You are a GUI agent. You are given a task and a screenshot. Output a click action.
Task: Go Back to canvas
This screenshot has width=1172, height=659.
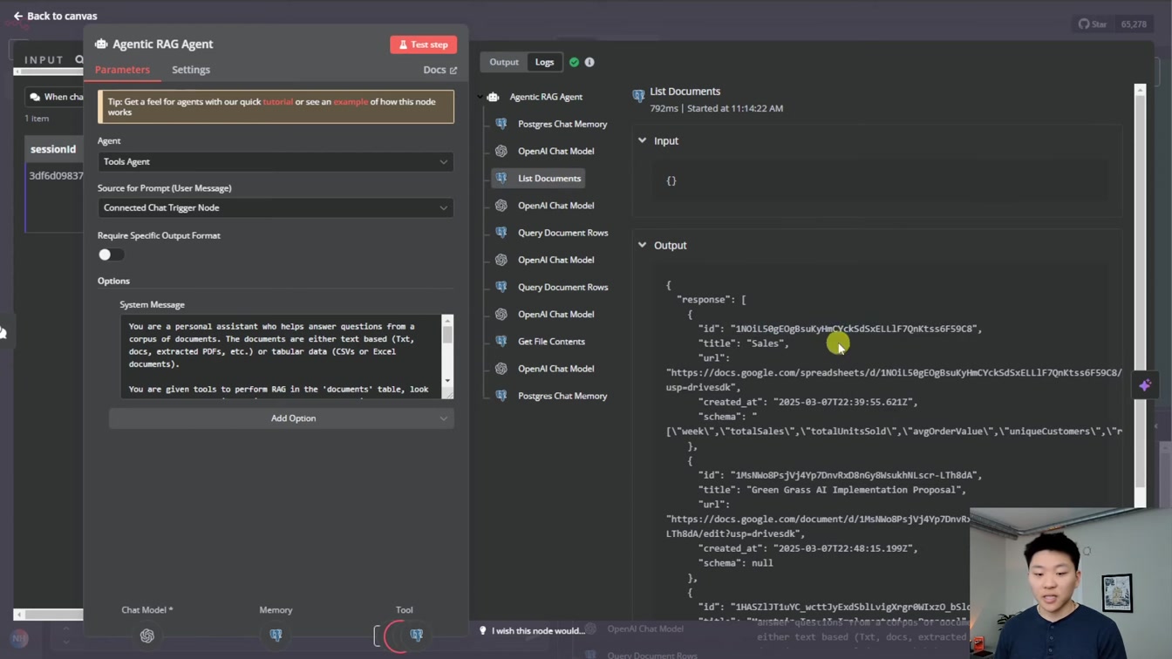[55, 16]
